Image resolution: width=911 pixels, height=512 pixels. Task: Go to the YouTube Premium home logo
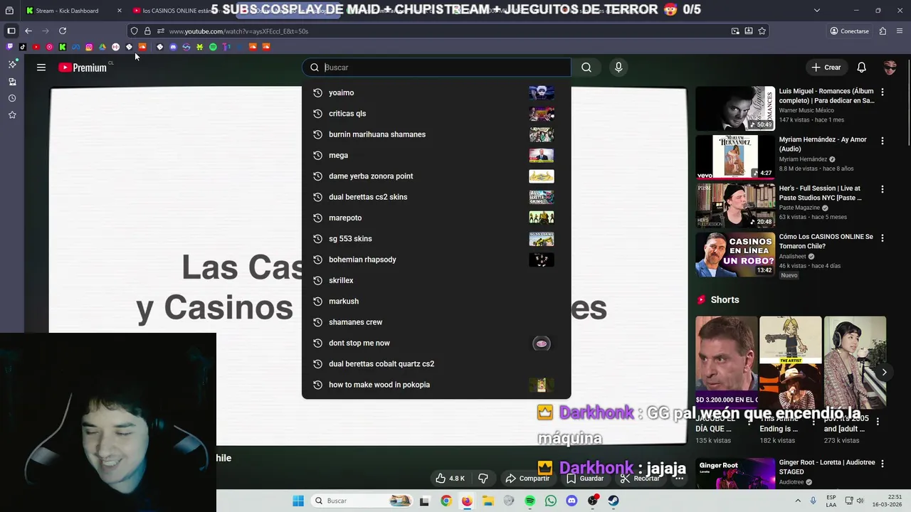(x=83, y=68)
